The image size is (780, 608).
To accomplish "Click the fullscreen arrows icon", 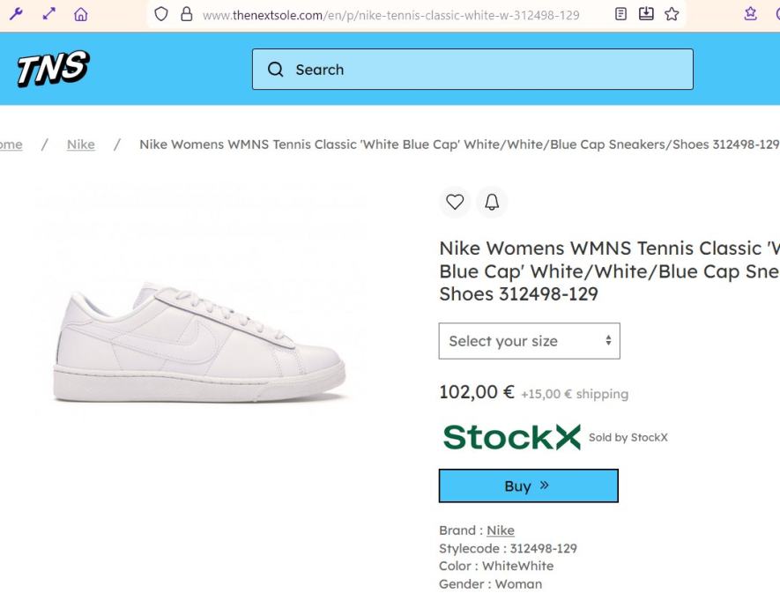I will [x=49, y=14].
